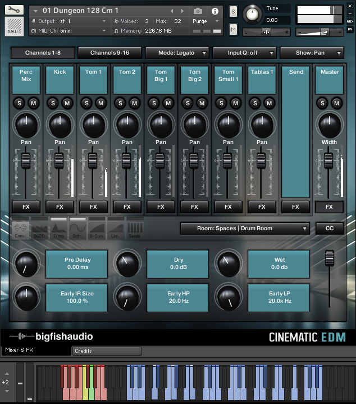Click the Dry level knob
This screenshot has height=404, width=356.
[127, 263]
